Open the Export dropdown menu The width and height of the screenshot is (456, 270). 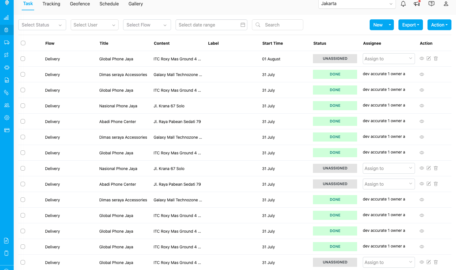coord(411,25)
